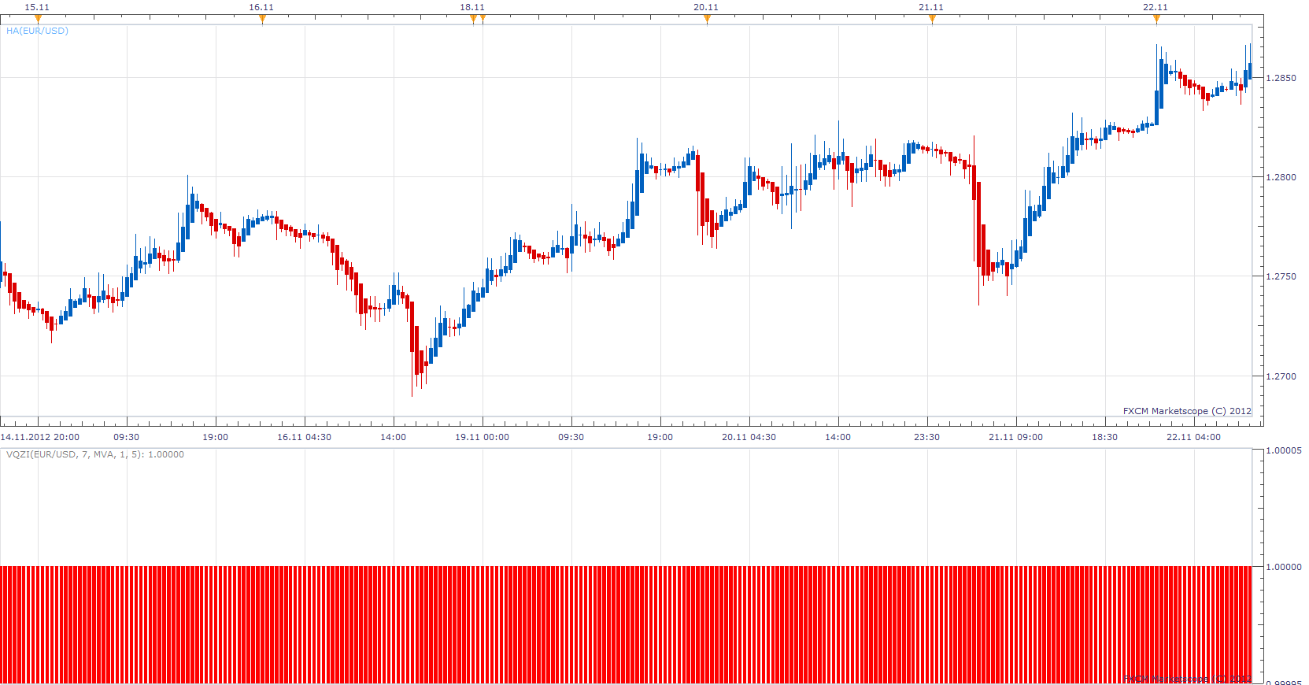Click the 20.11 04:30 time label
The width and height of the screenshot is (1309, 685).
click(x=749, y=437)
